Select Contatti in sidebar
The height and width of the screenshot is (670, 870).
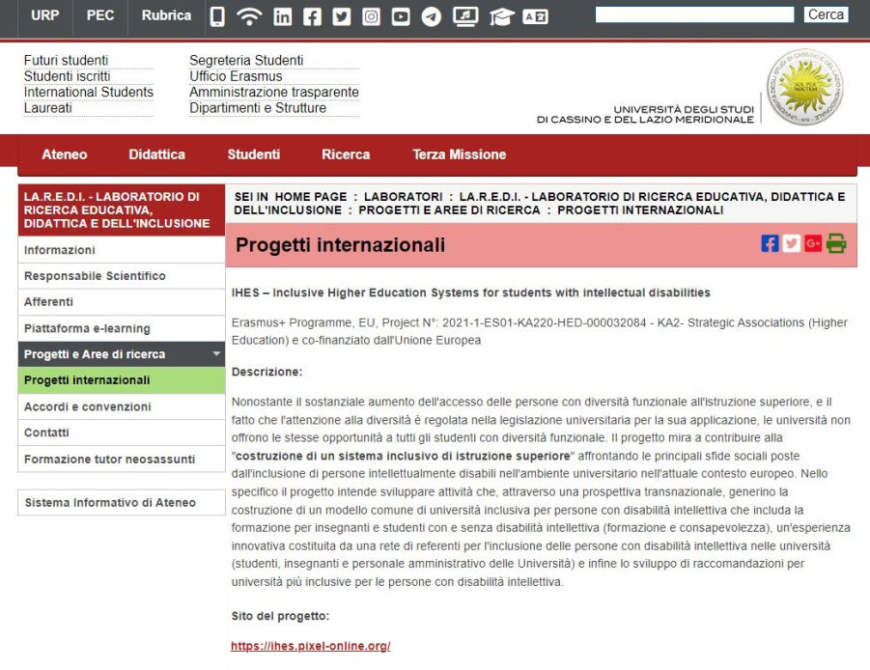pyautogui.click(x=122, y=433)
